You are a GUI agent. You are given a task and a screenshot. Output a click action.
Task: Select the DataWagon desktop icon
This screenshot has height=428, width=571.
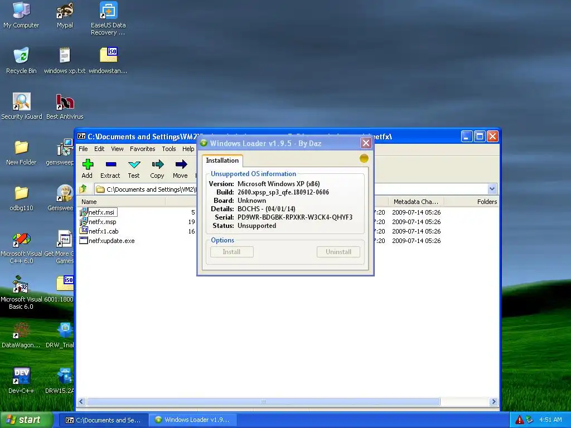point(21,335)
